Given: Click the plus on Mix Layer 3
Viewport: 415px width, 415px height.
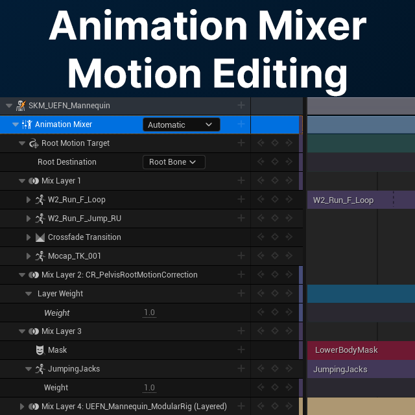Looking at the screenshot, I should coord(241,331).
